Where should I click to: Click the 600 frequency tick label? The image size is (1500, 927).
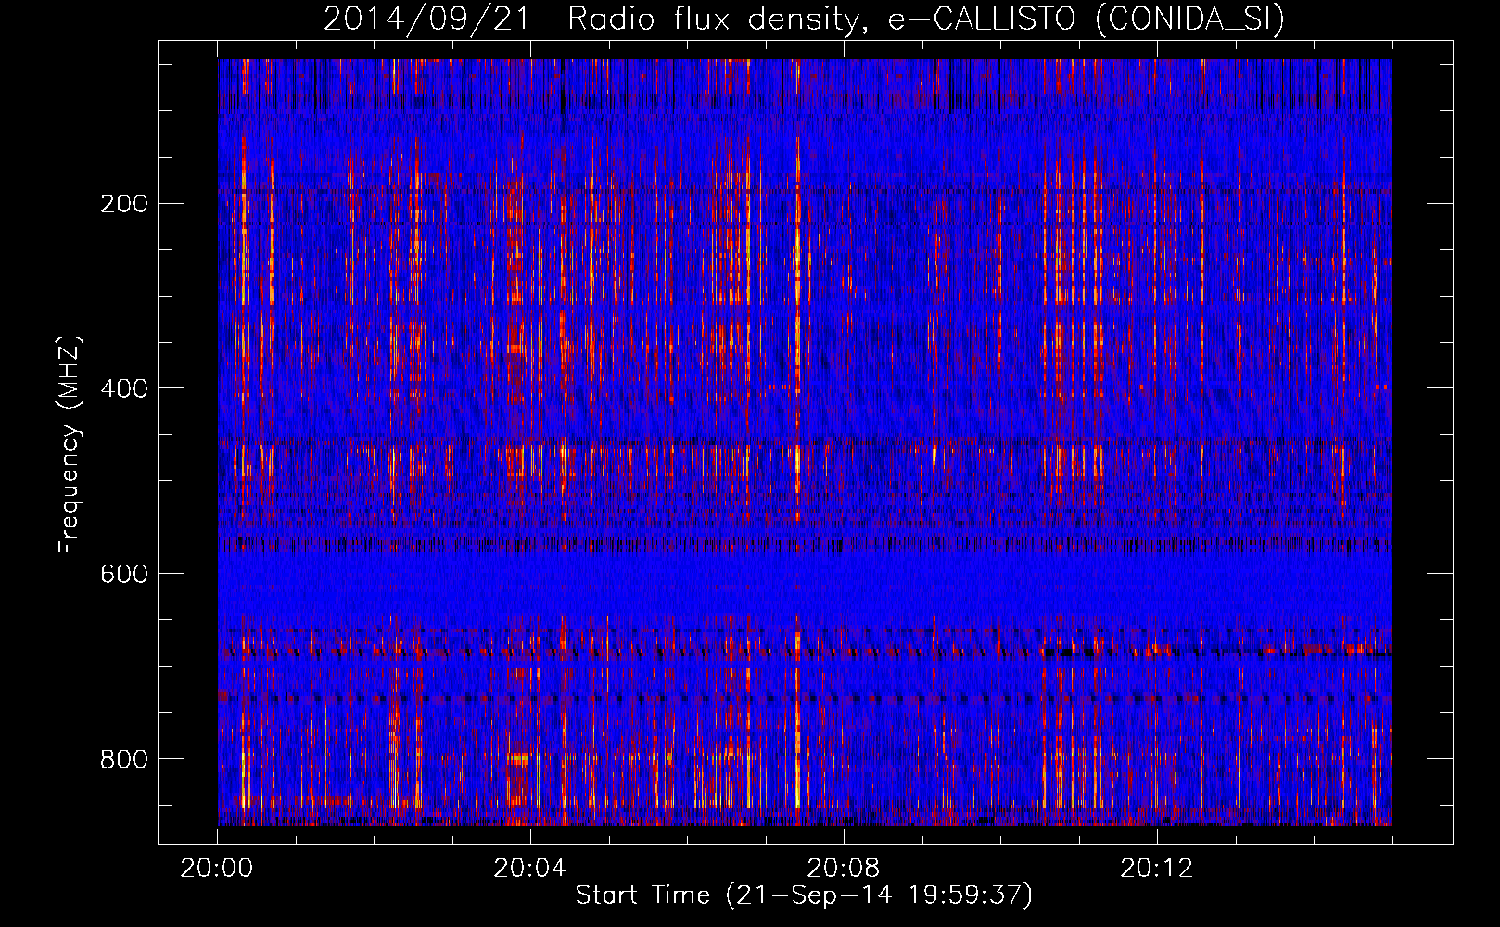click(x=124, y=574)
